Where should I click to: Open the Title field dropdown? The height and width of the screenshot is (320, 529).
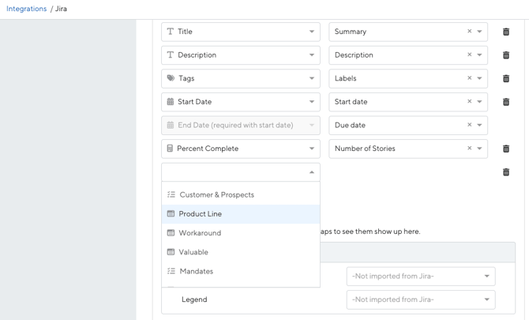(x=241, y=32)
